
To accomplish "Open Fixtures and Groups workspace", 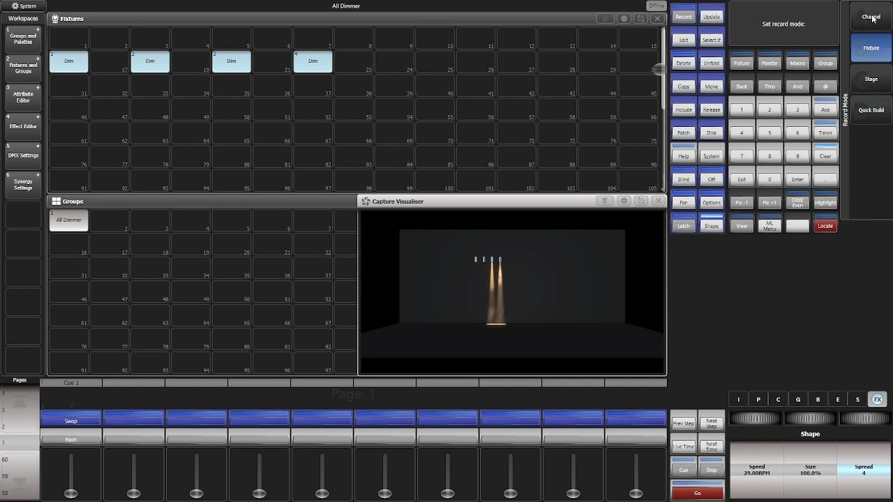I will coord(23,68).
